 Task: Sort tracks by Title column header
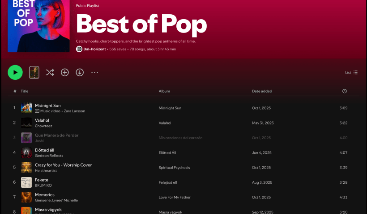(24, 91)
